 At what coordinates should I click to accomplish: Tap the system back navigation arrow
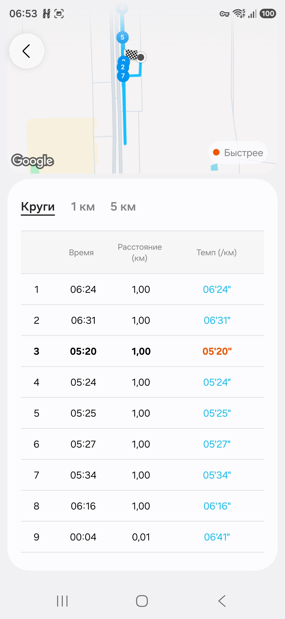pyautogui.click(x=222, y=601)
